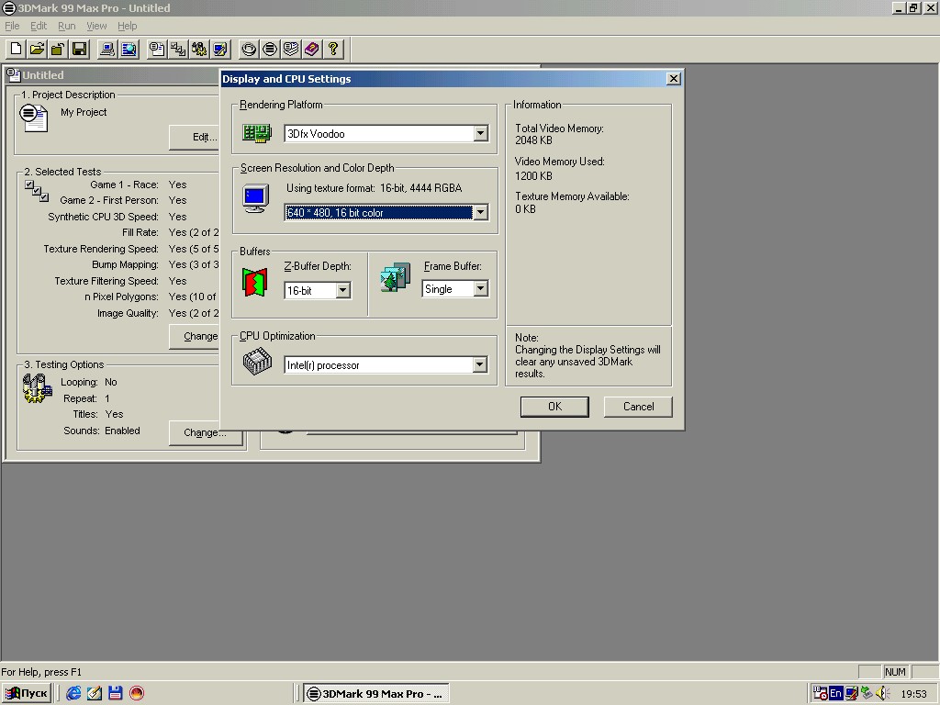Click the 'Synthetic CPU 3D Speed:' label
This screenshot has height=705, width=940.
103,217
